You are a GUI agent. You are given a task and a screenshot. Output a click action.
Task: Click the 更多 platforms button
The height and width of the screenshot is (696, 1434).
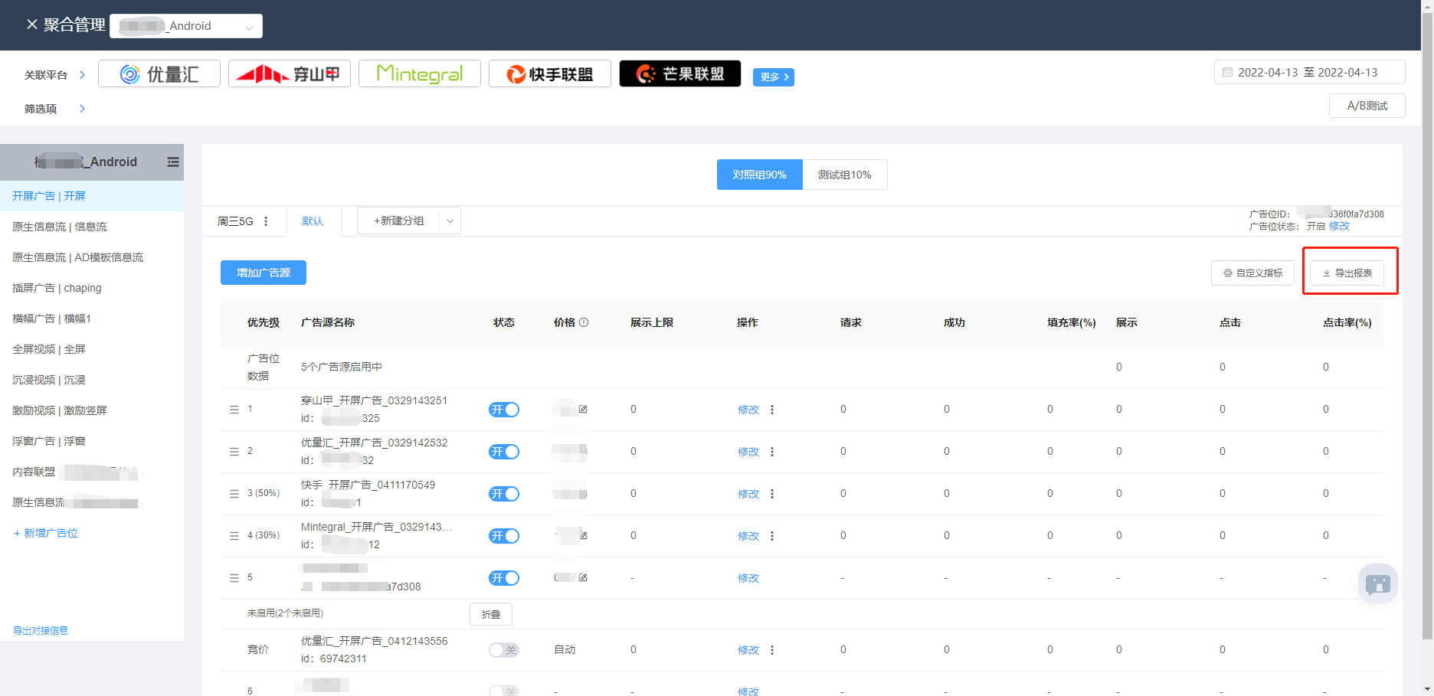click(774, 77)
